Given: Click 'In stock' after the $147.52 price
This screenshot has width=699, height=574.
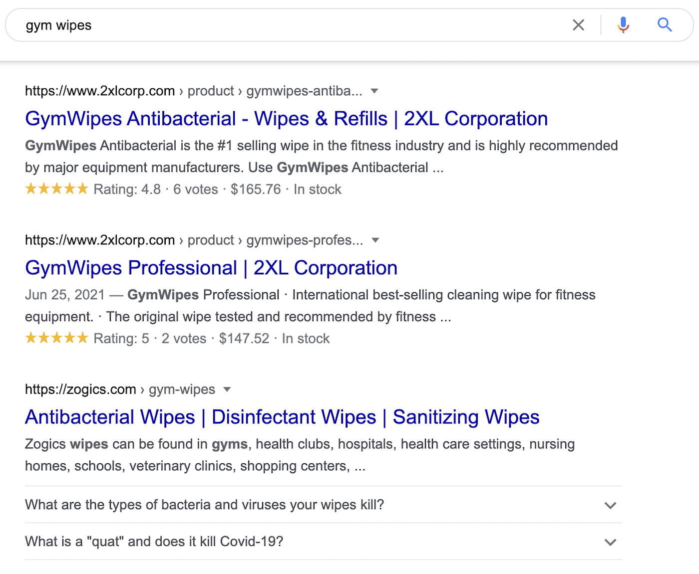Looking at the screenshot, I should click(306, 339).
